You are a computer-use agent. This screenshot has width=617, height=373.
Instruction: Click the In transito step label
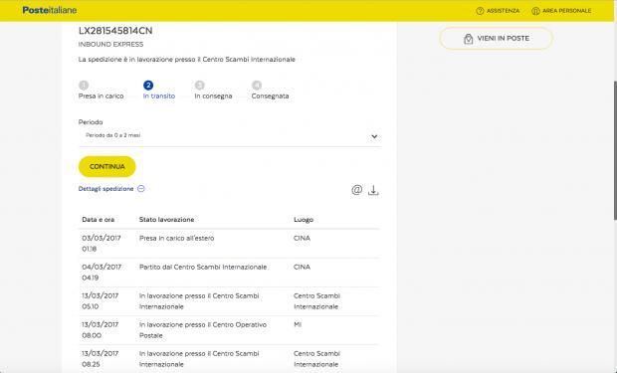[159, 96]
